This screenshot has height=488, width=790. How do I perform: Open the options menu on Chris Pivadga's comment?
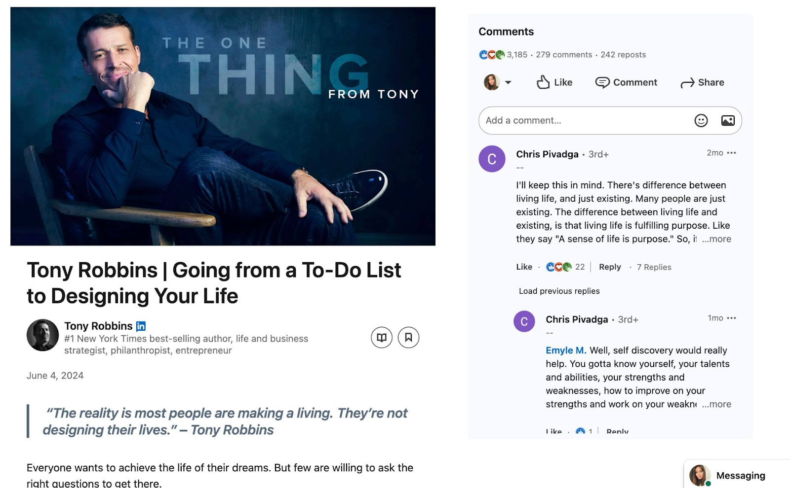pos(732,153)
